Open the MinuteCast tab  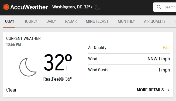[97, 21]
